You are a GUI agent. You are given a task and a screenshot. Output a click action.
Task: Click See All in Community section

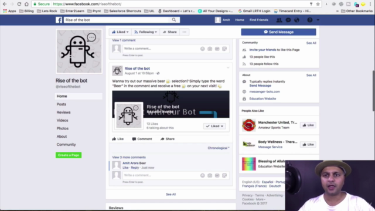click(311, 43)
